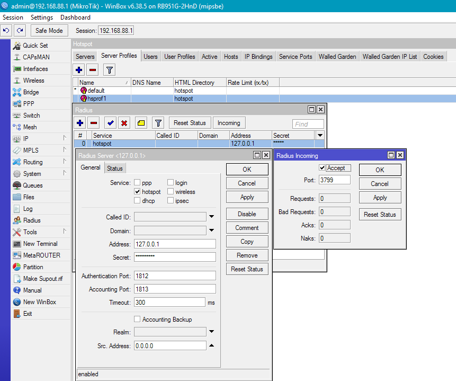Click Exit in sidebar
The width and height of the screenshot is (456, 381).
(x=28, y=314)
